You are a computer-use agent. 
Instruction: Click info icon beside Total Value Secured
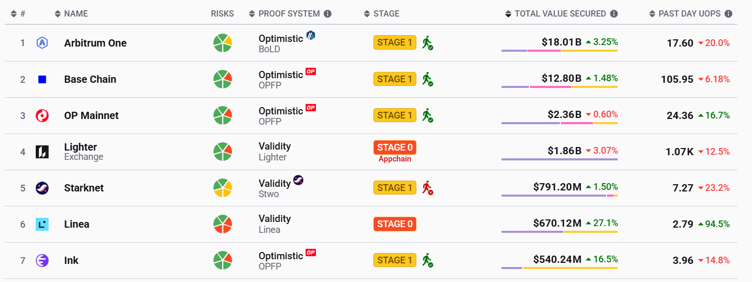614,14
